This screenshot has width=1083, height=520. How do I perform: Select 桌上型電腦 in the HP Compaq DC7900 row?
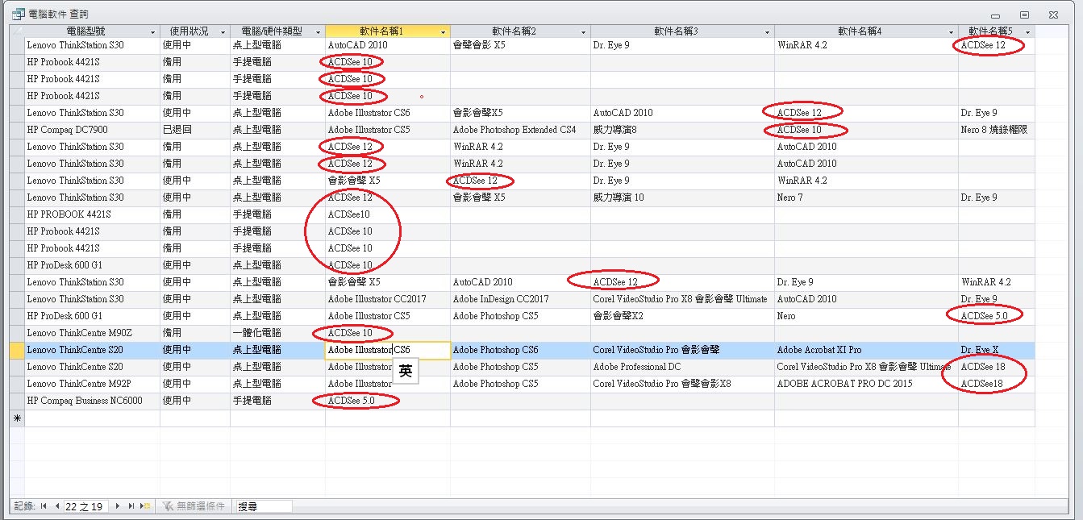(x=278, y=130)
